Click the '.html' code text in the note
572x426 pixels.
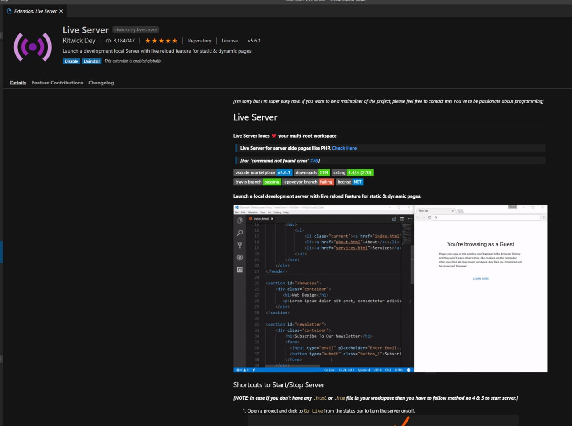coord(321,398)
